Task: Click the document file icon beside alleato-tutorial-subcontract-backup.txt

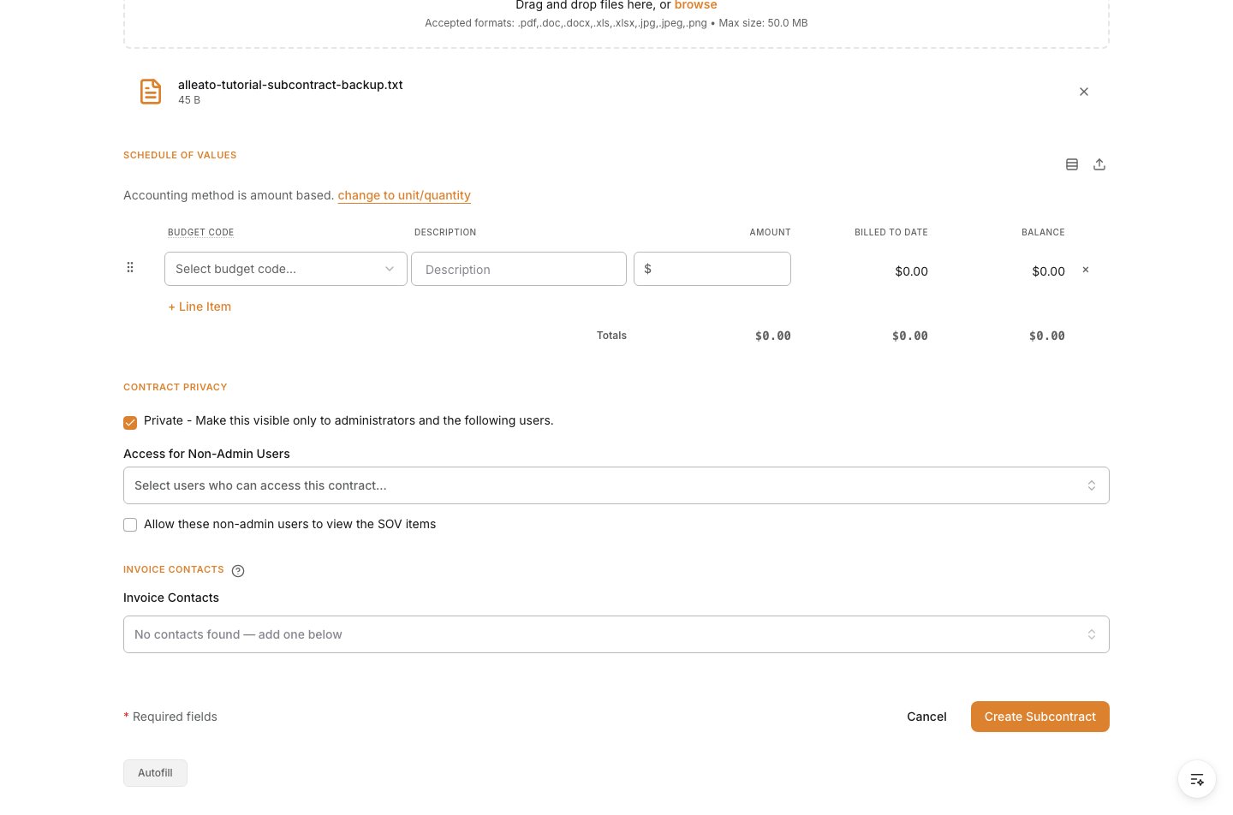Action: coord(151,92)
